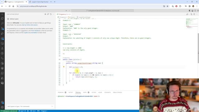The width and height of the screenshot is (199, 112).
Task: Switch to the TERMINAL panel tab
Action: tap(78, 92)
